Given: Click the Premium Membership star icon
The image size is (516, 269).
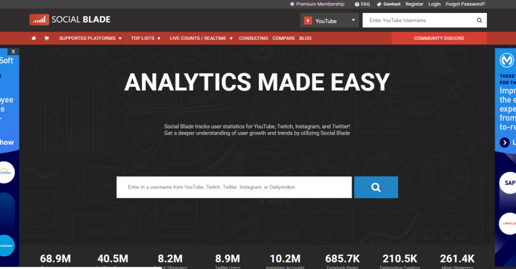Looking at the screenshot, I should tap(292, 5).
